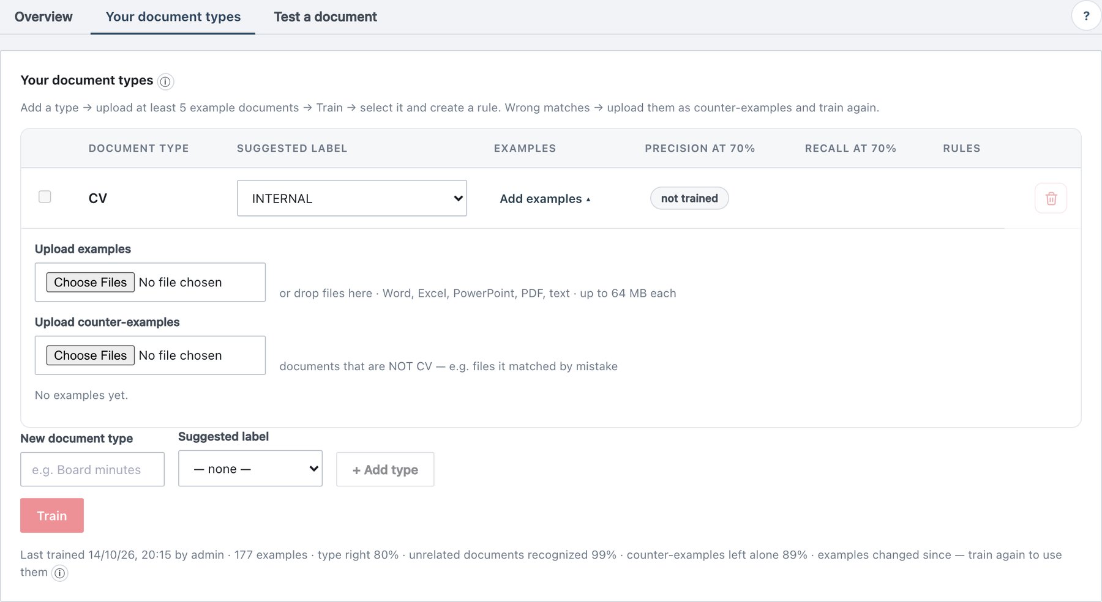Viewport: 1102px width, 602px height.
Task: Click the Upload counter-examples label
Action: tap(107, 322)
